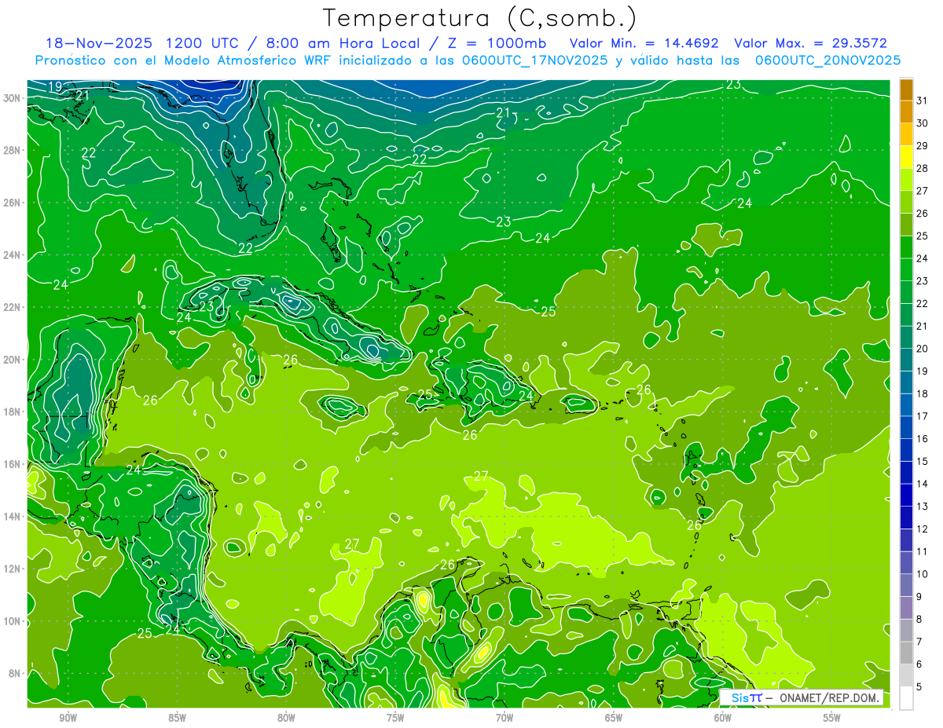The image size is (943, 728).
Task: Click the 18N latitude axis label
Action: pyautogui.click(x=13, y=412)
